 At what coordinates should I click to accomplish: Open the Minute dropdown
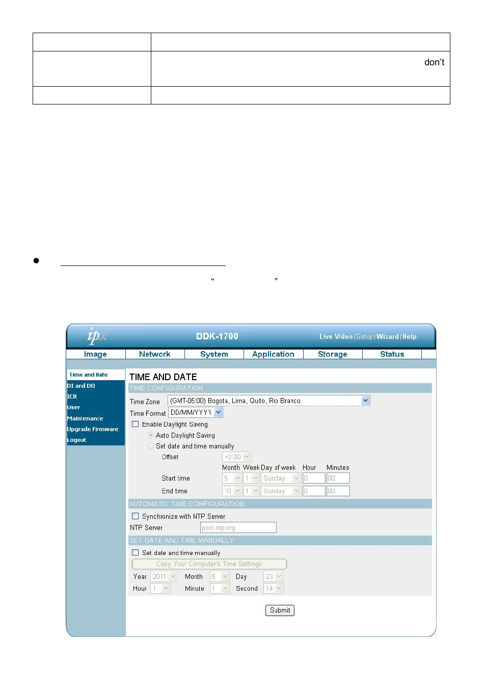[220, 588]
